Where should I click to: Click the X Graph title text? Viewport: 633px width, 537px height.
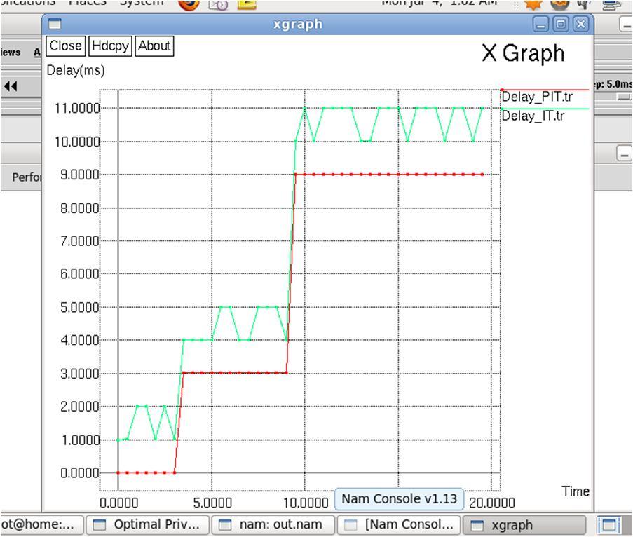(523, 53)
